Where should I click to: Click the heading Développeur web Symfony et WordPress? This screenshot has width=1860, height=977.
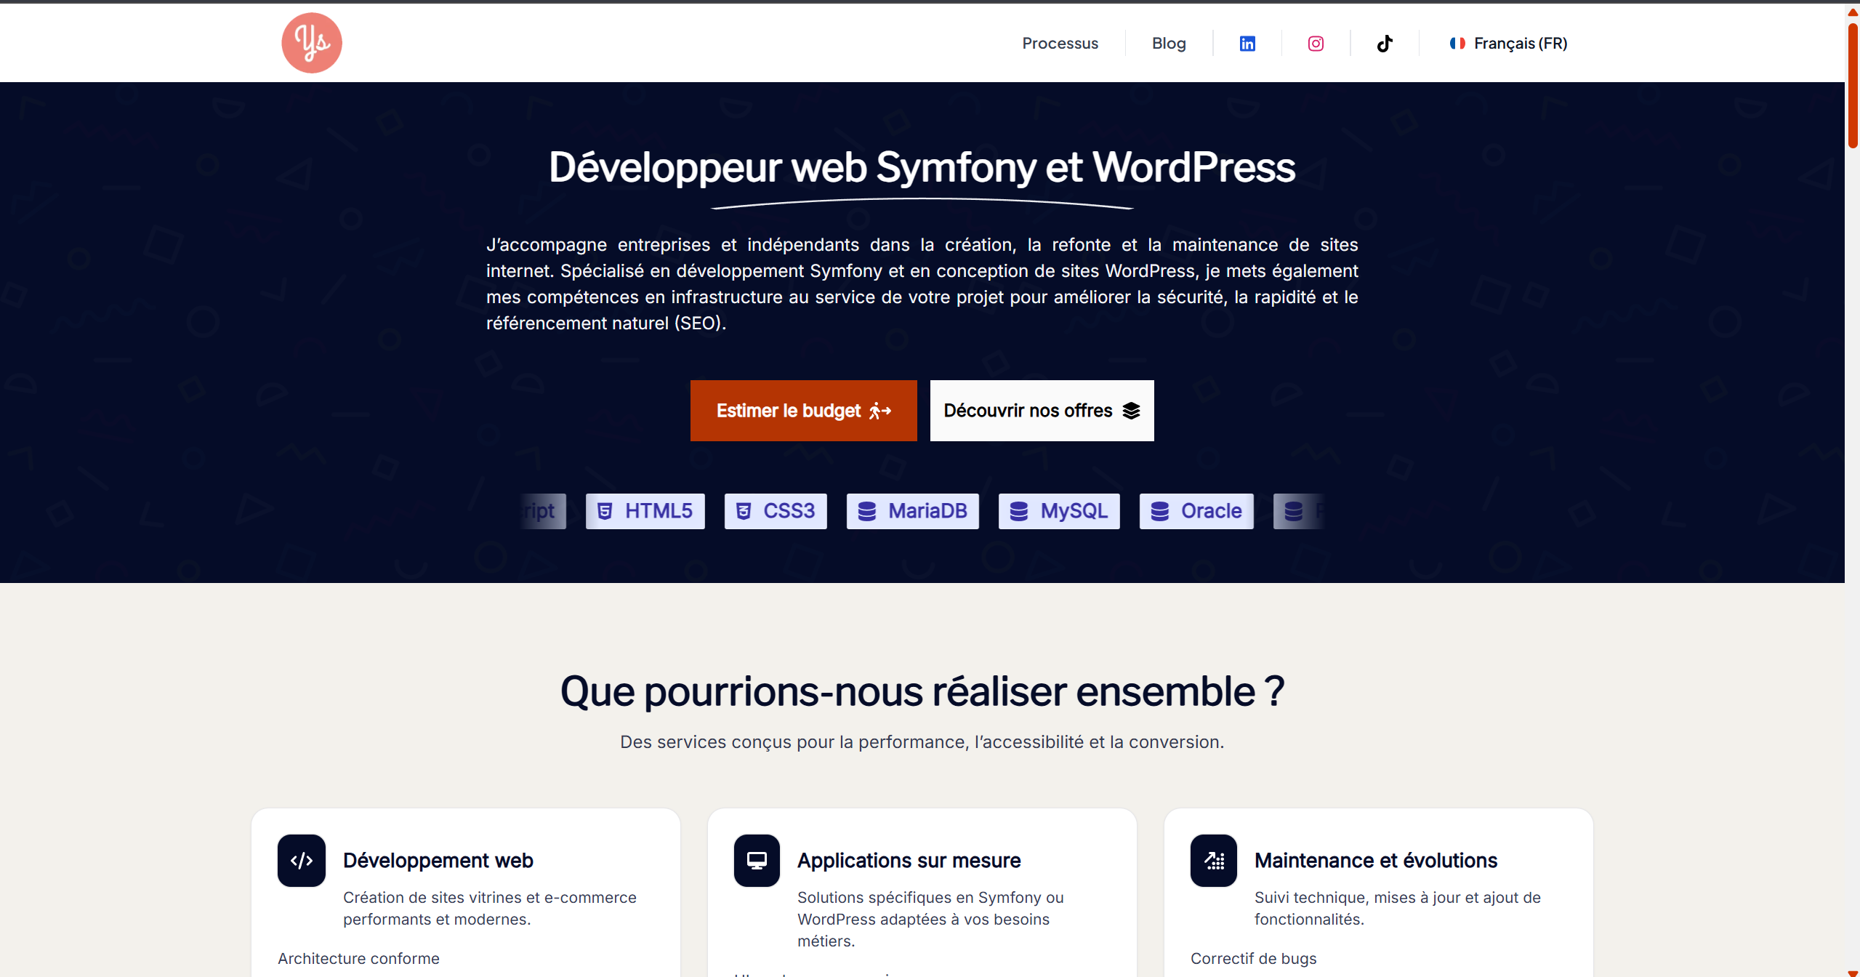922,167
